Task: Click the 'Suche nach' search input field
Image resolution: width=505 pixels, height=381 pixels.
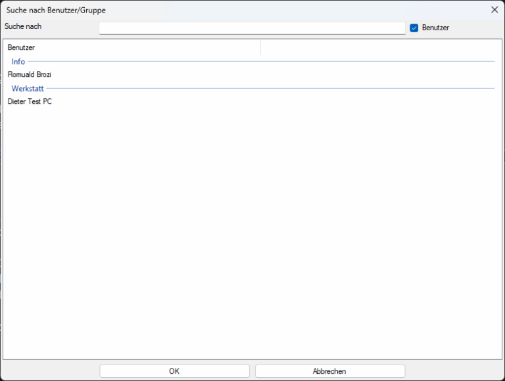Action: pyautogui.click(x=252, y=28)
